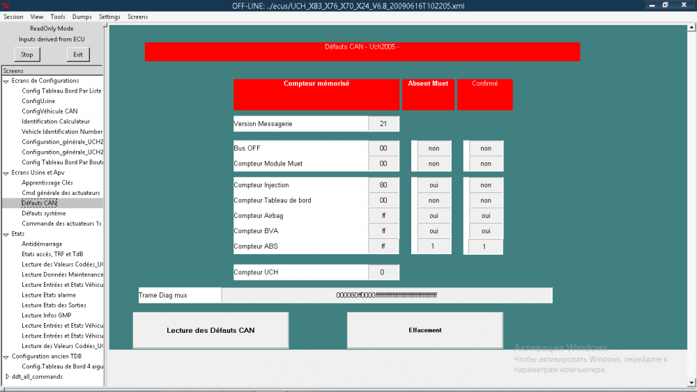Click Compteur Injection value 80

[383, 185]
